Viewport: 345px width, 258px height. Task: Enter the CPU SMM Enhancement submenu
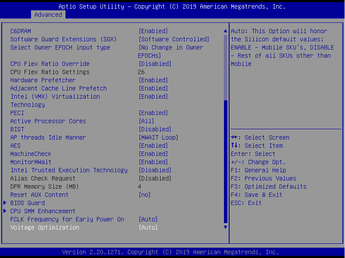43,211
